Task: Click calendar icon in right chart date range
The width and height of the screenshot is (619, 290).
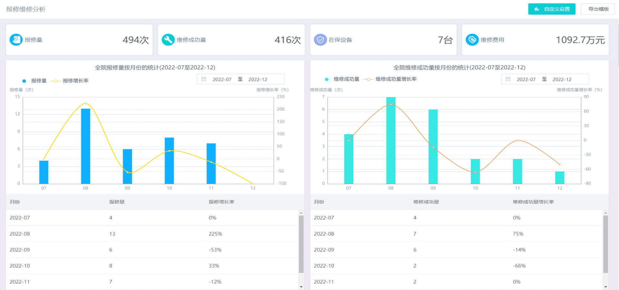Action: tap(508, 79)
